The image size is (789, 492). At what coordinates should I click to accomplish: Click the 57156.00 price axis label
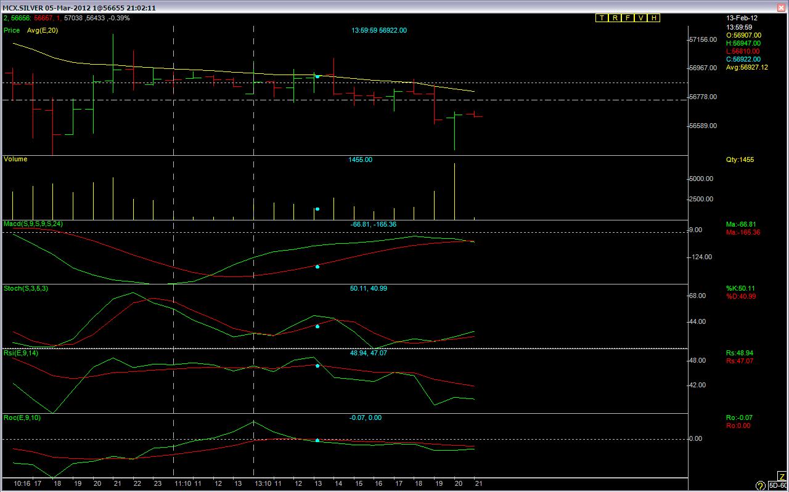coord(702,39)
